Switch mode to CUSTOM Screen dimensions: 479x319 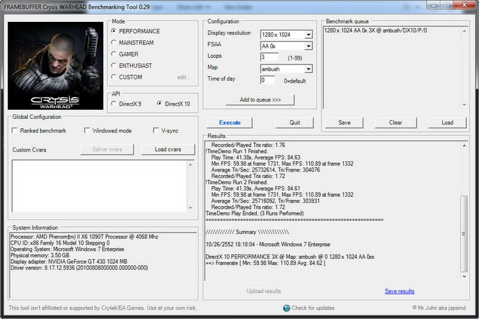click(x=114, y=77)
